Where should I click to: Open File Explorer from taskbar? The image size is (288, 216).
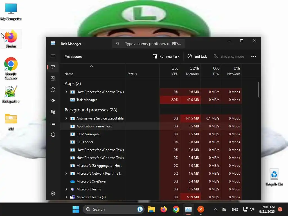151,209
